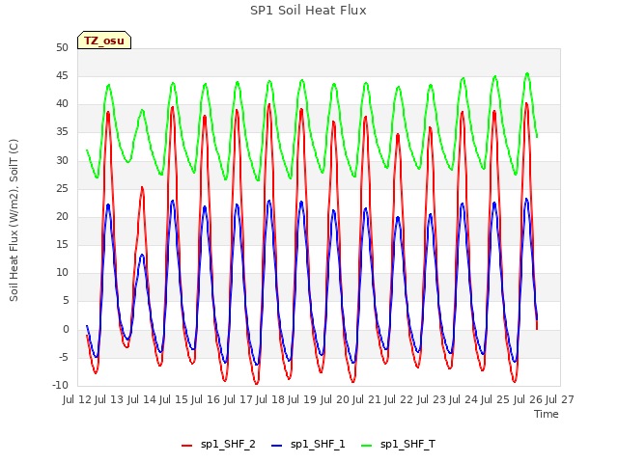618x463 pixels.
Task: Click the final green peak near Jul 26
Action: pos(527,73)
